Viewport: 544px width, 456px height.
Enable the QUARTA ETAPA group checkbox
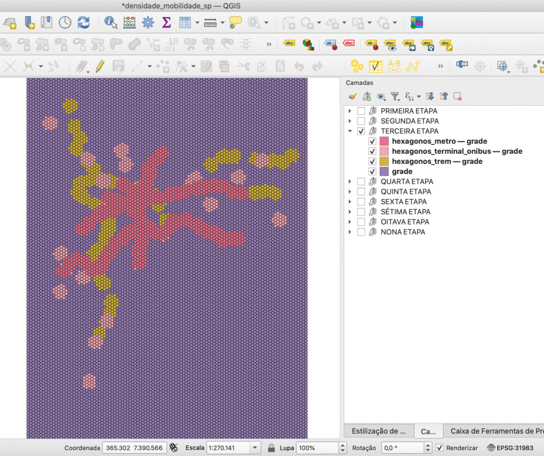pyautogui.click(x=361, y=182)
